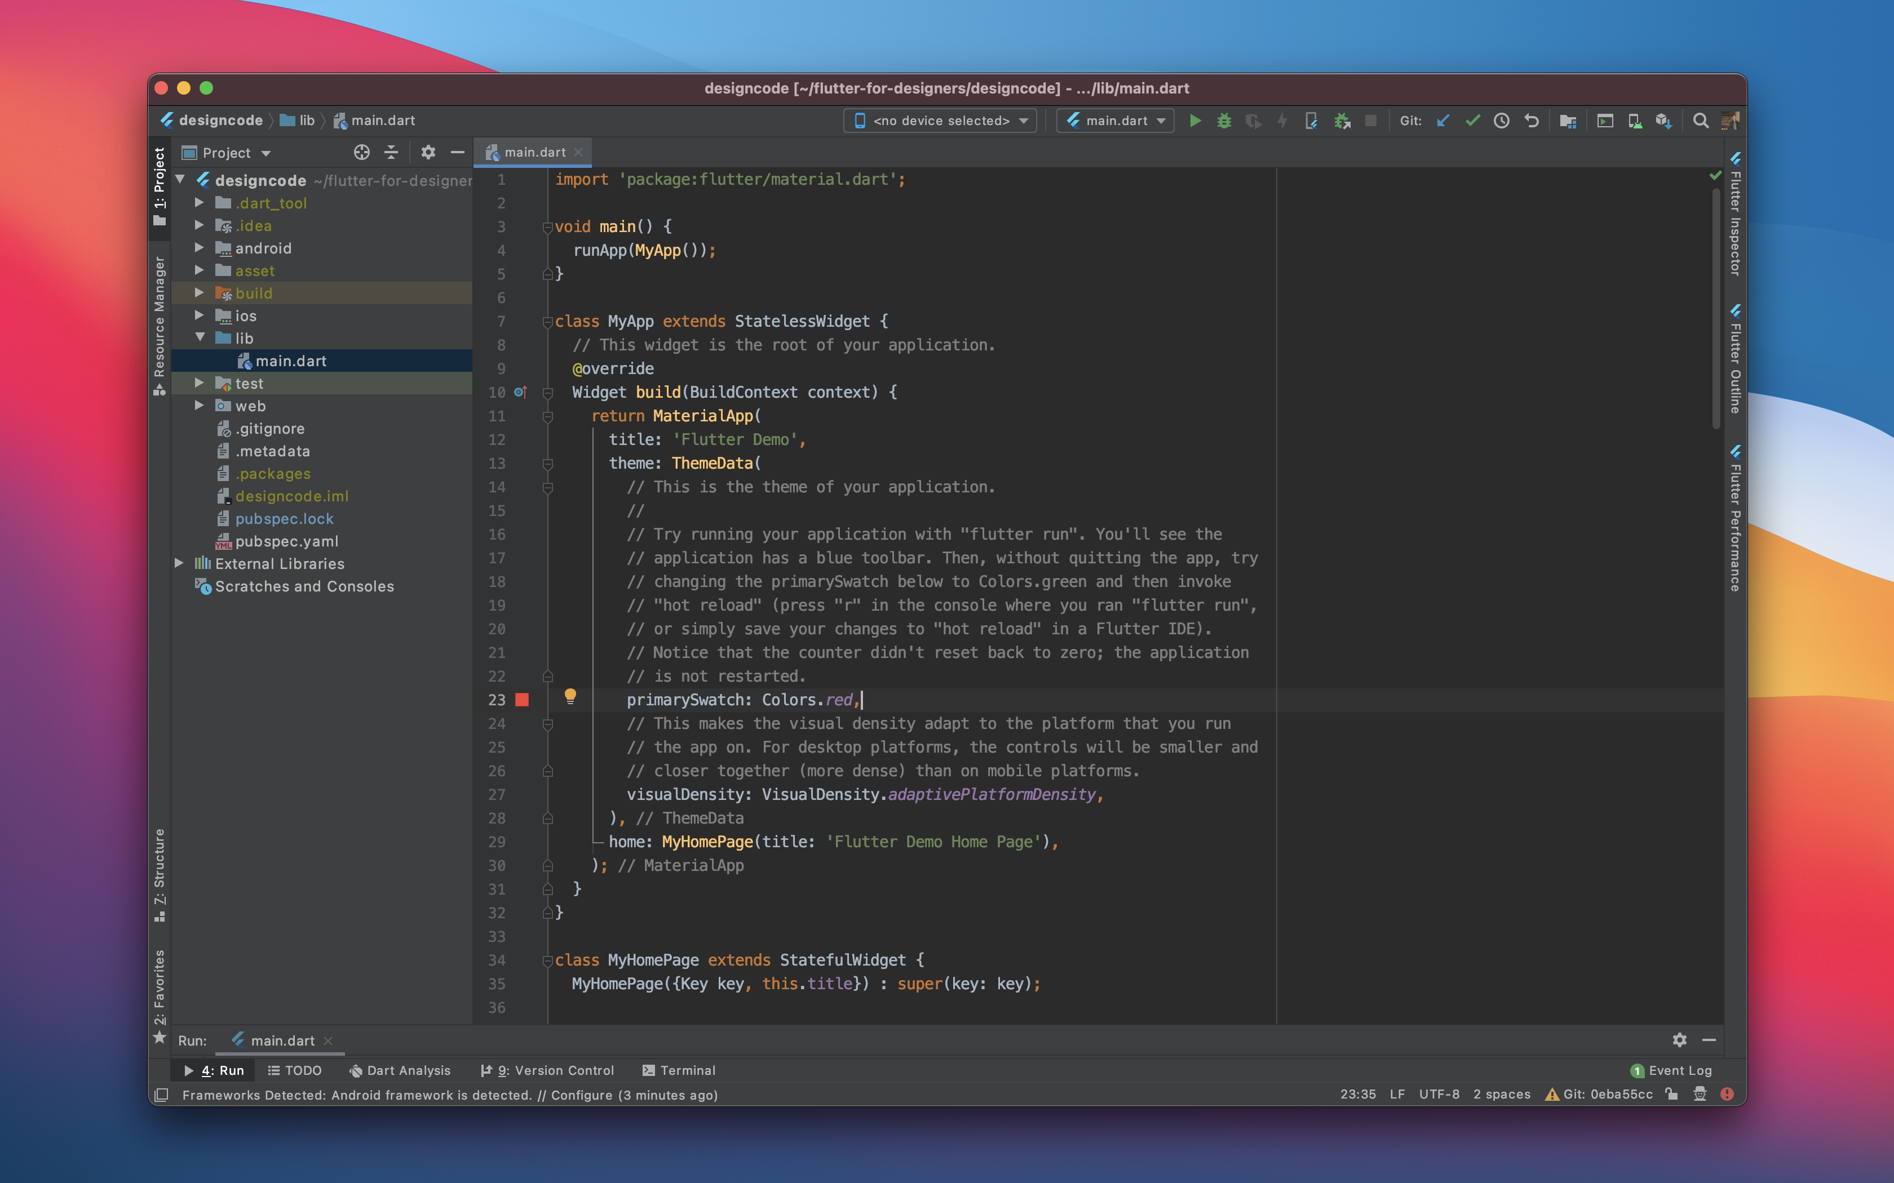The image size is (1894, 1183).
Task: Toggle the Flutter Inspector side panel
Action: pos(1734,215)
